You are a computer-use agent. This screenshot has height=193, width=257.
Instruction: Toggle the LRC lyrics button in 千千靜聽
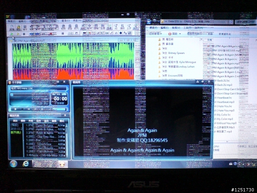tap(64, 94)
